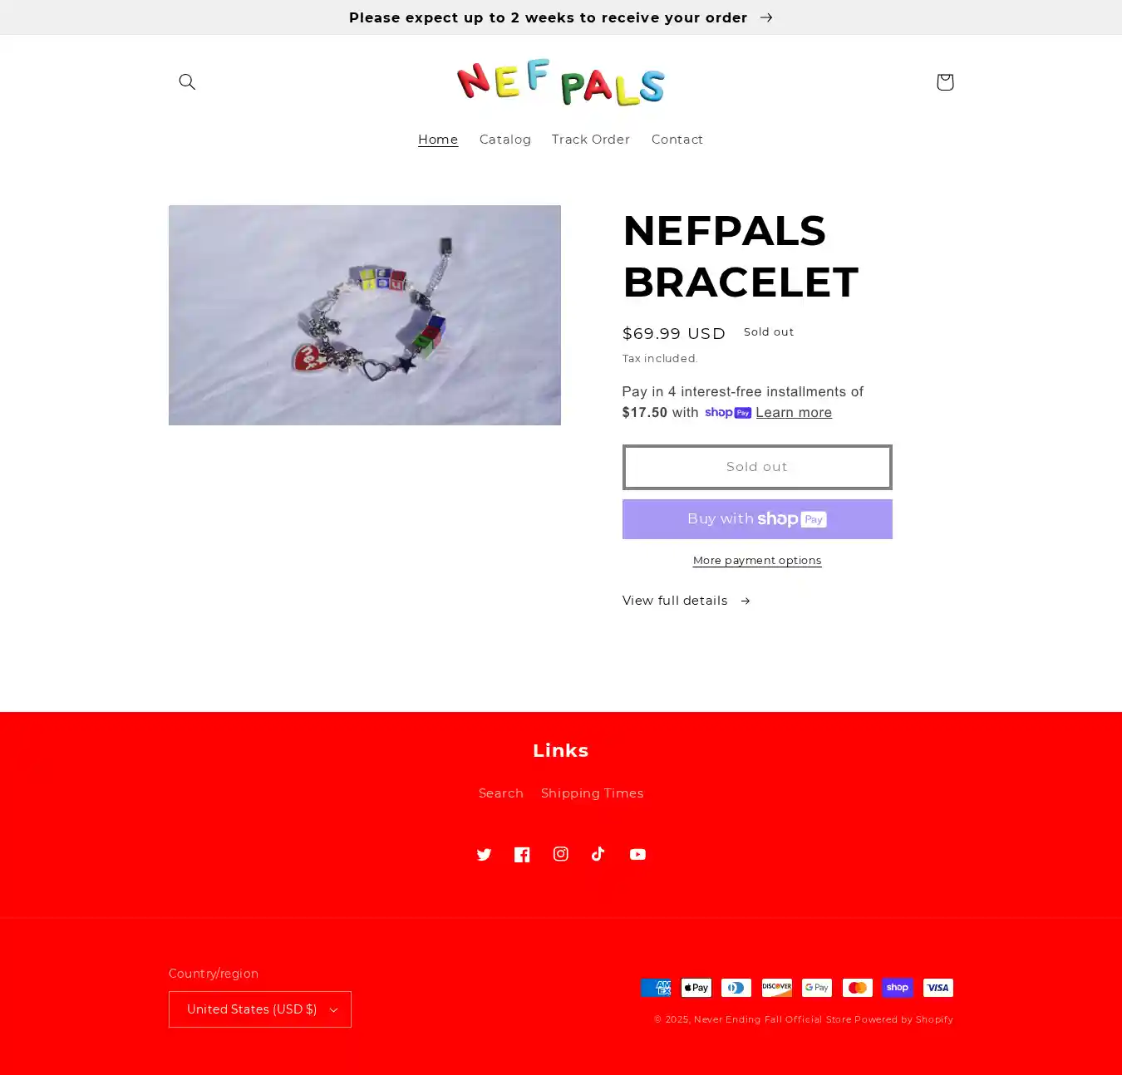Screen dimensions: 1122x1075
Task: Open the shopping cart icon
Action: (944, 81)
